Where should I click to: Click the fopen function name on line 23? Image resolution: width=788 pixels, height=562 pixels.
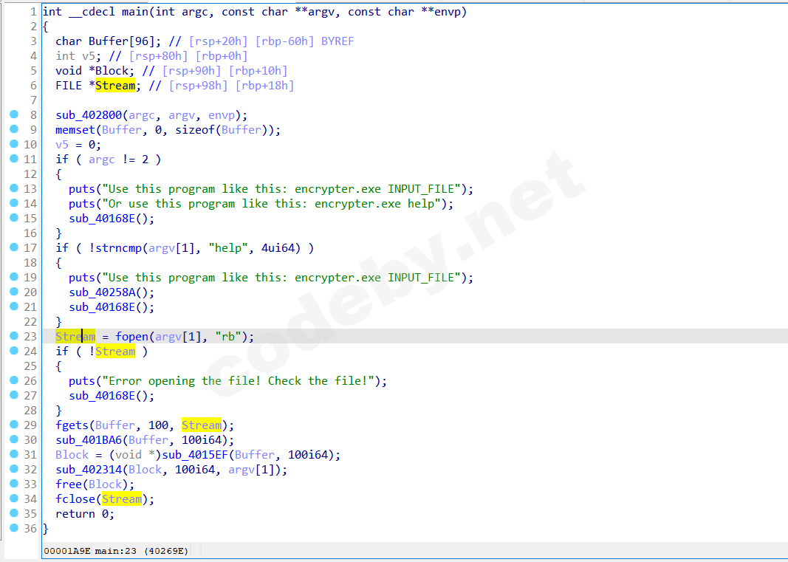[x=132, y=337]
